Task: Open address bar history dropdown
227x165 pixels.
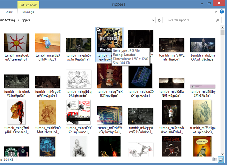Action: (153, 20)
